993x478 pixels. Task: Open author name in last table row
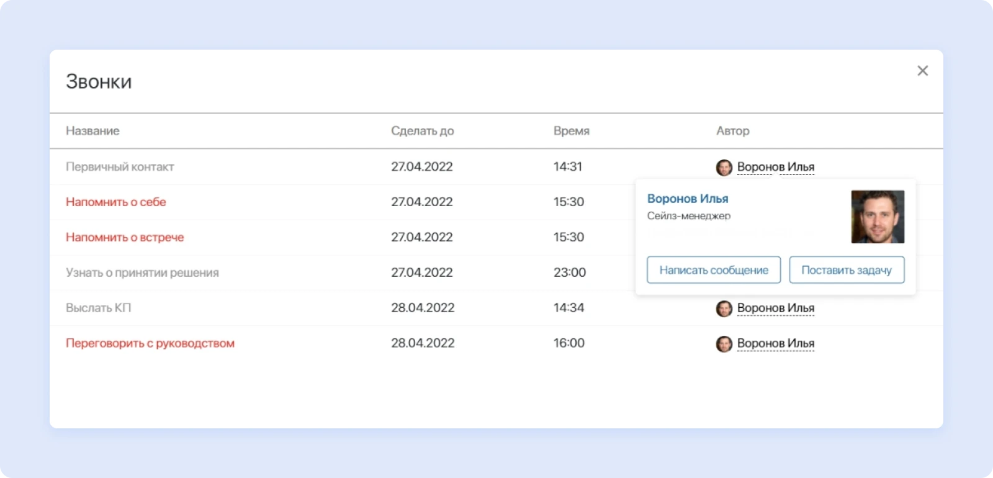[775, 343]
